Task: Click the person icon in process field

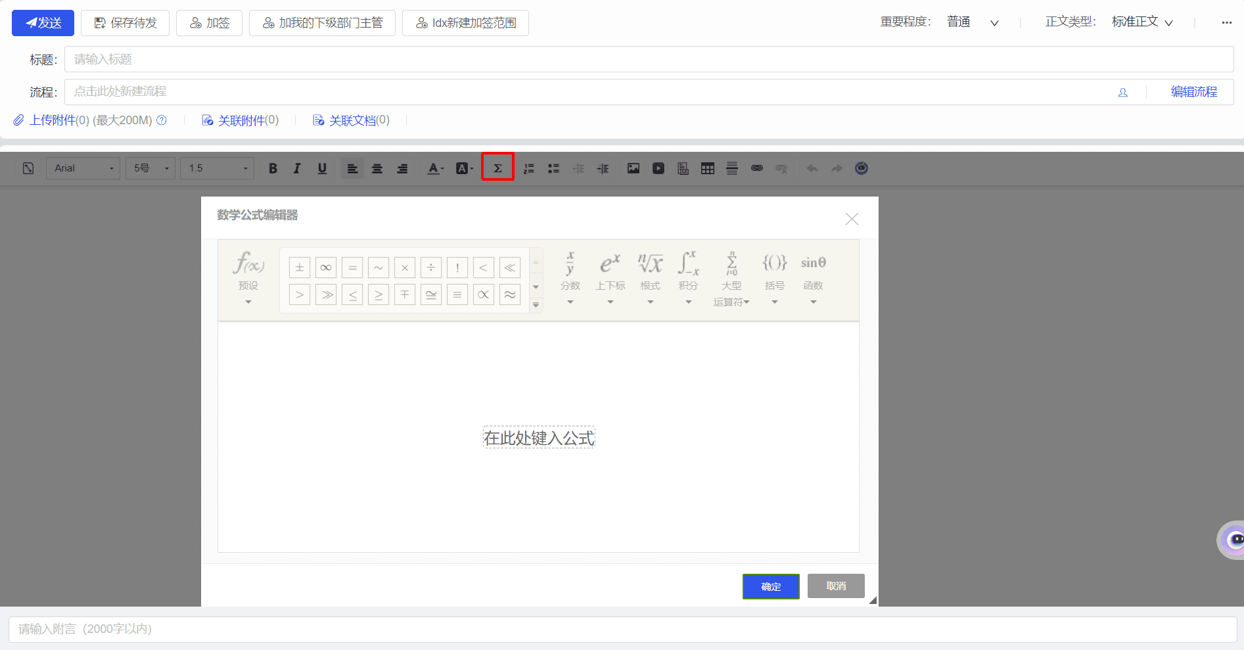Action: (x=1122, y=92)
